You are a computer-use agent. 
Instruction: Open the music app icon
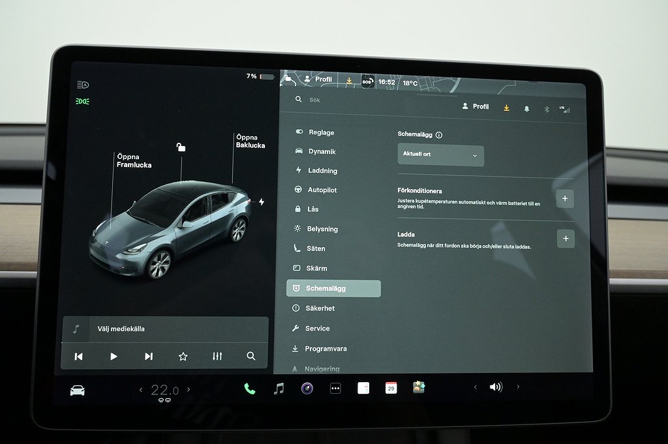tap(279, 389)
